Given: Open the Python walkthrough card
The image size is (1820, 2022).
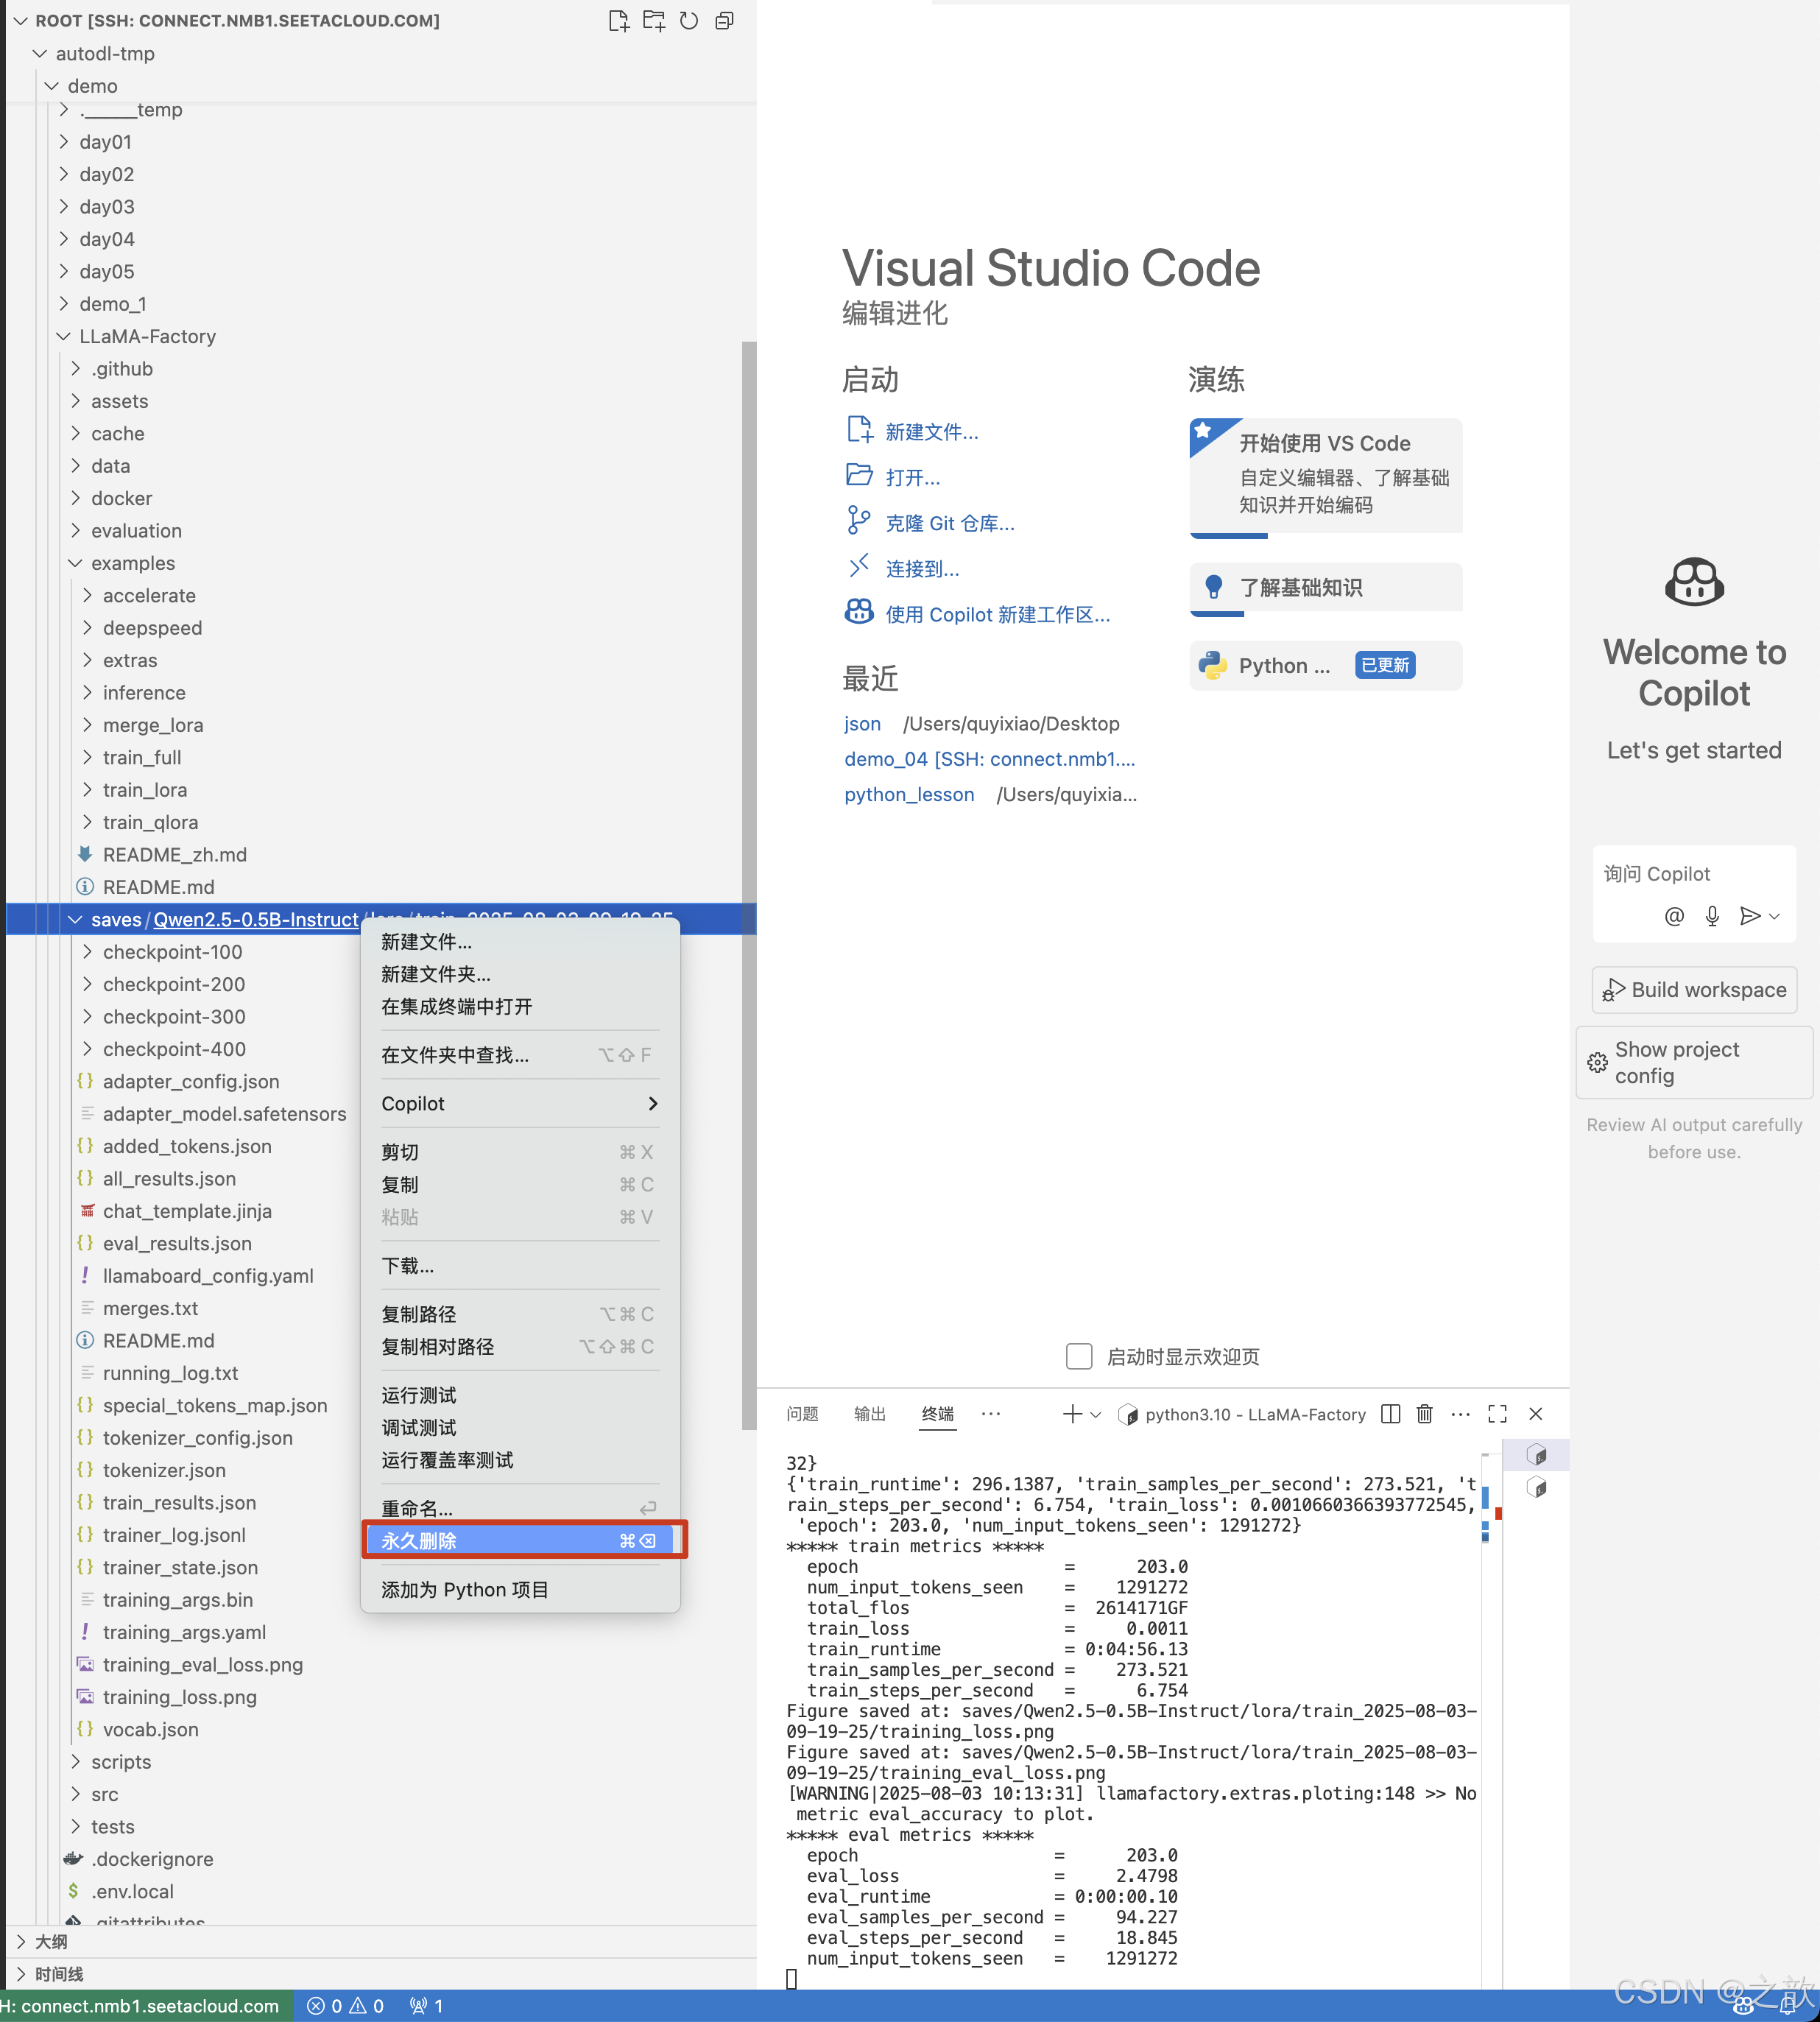Looking at the screenshot, I should tap(1326, 666).
